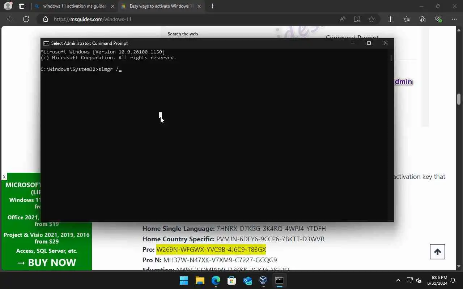Open Outlook taskbar icon
The image size is (463, 289).
coord(248,280)
